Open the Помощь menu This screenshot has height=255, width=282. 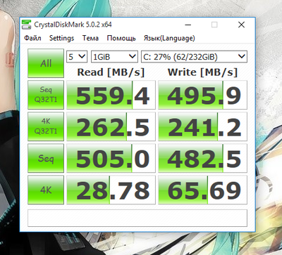pos(121,38)
